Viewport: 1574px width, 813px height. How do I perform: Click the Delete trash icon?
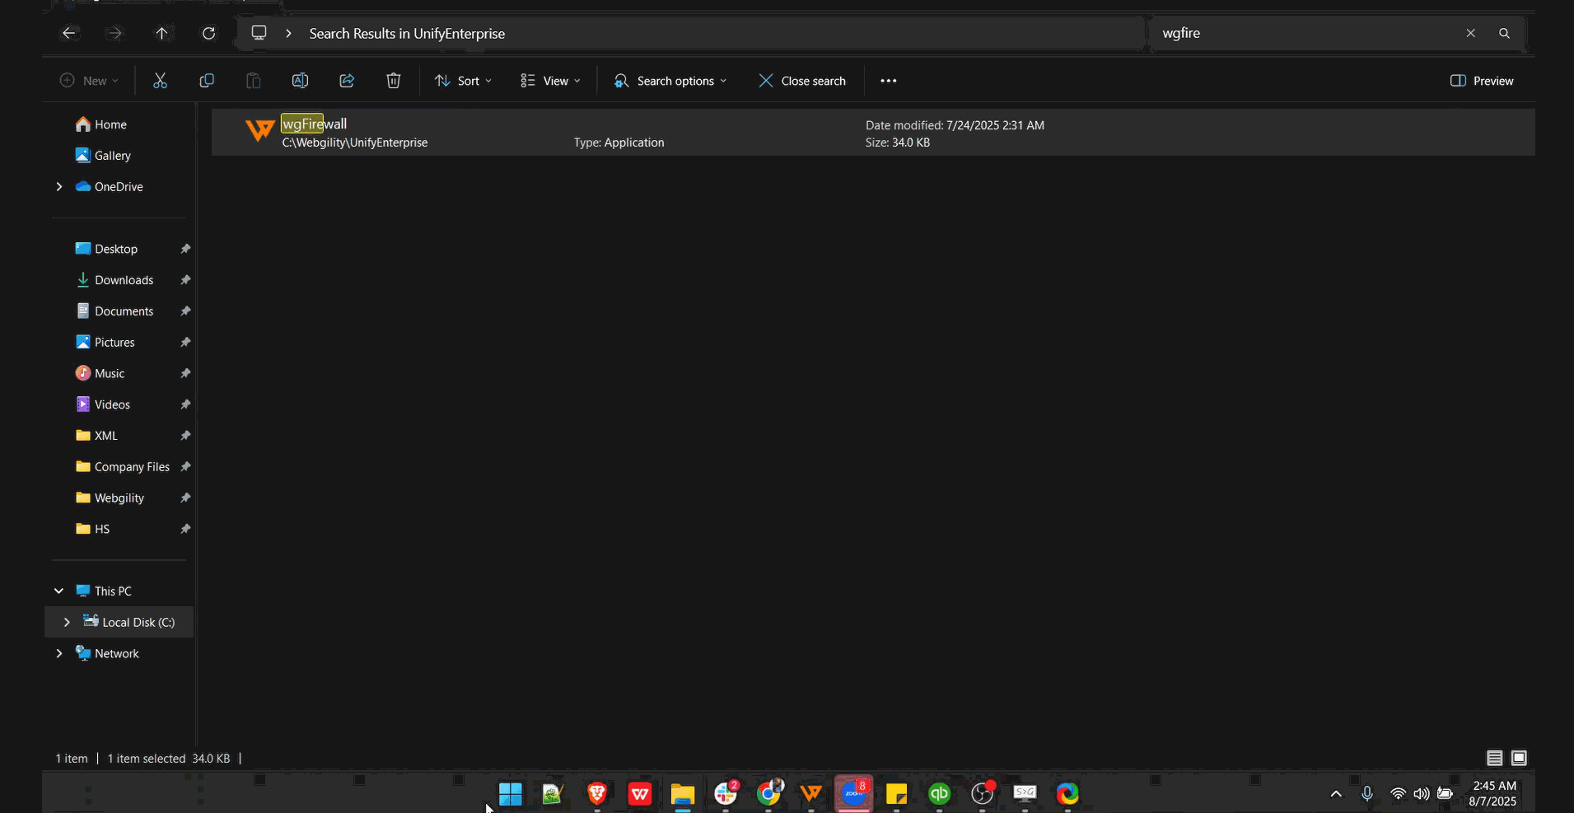coord(394,81)
